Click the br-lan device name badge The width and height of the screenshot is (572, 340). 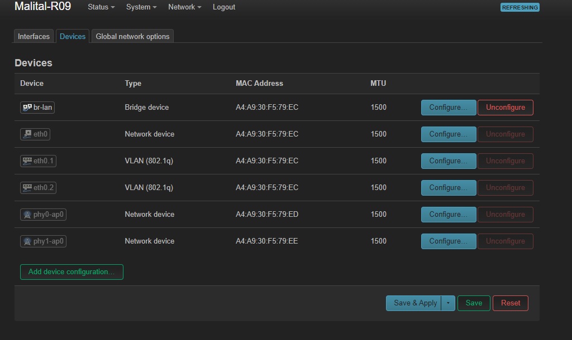(x=37, y=108)
